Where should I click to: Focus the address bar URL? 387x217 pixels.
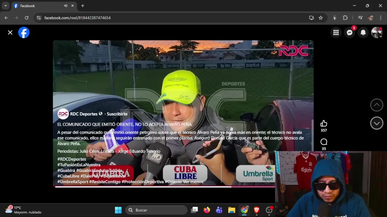pos(77,18)
